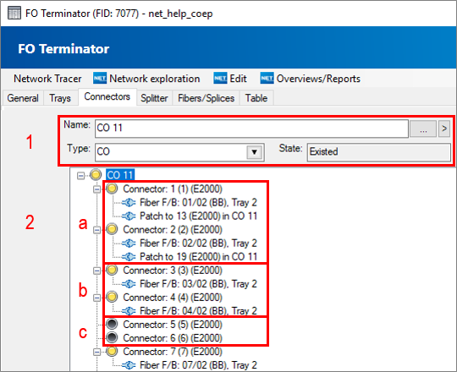The height and width of the screenshot is (372, 457).
Task: Click the > arrow button next to Name
Action: coord(444,129)
